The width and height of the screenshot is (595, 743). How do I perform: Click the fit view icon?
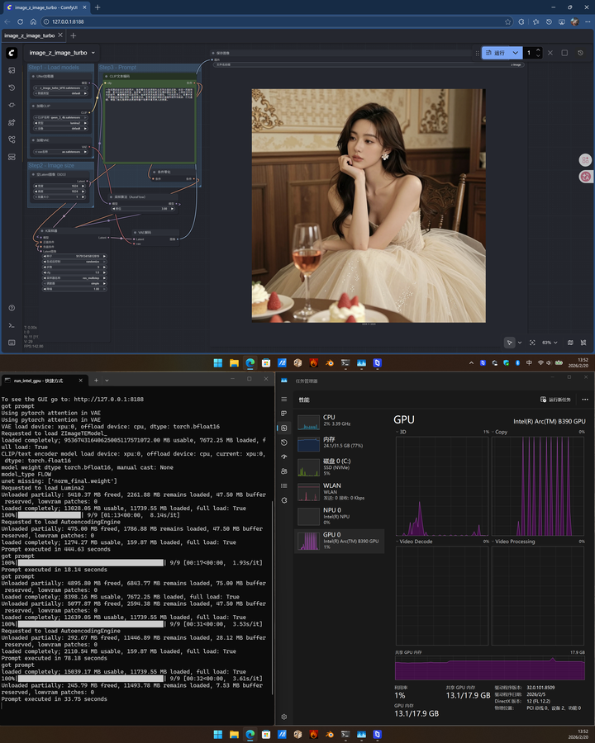coord(532,342)
